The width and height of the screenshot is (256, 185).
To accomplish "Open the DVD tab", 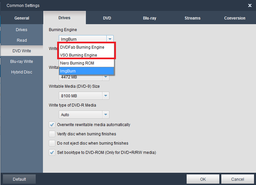I will [x=107, y=18].
